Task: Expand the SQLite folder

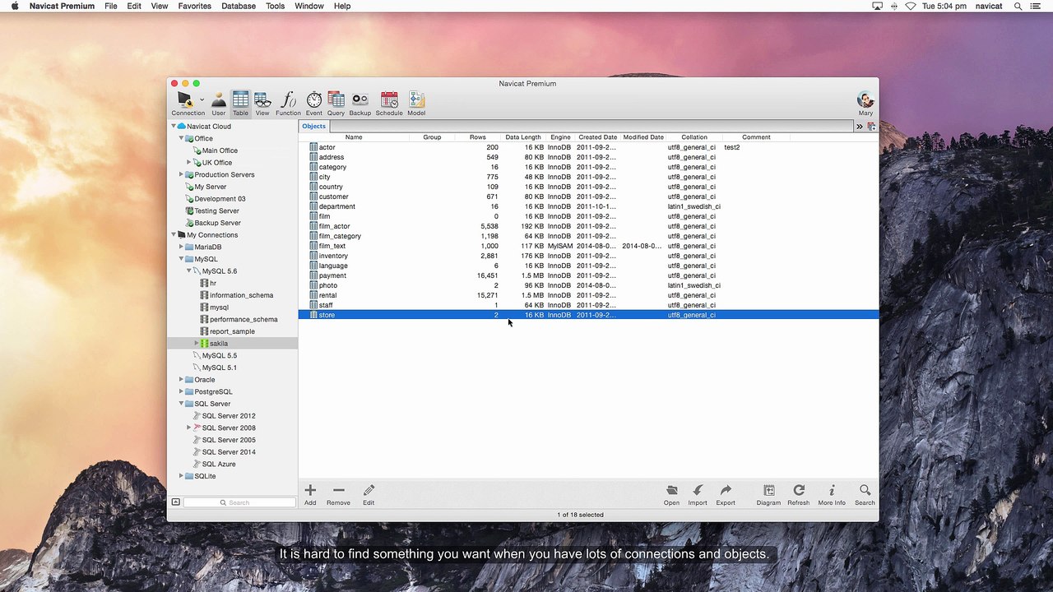Action: click(x=181, y=476)
